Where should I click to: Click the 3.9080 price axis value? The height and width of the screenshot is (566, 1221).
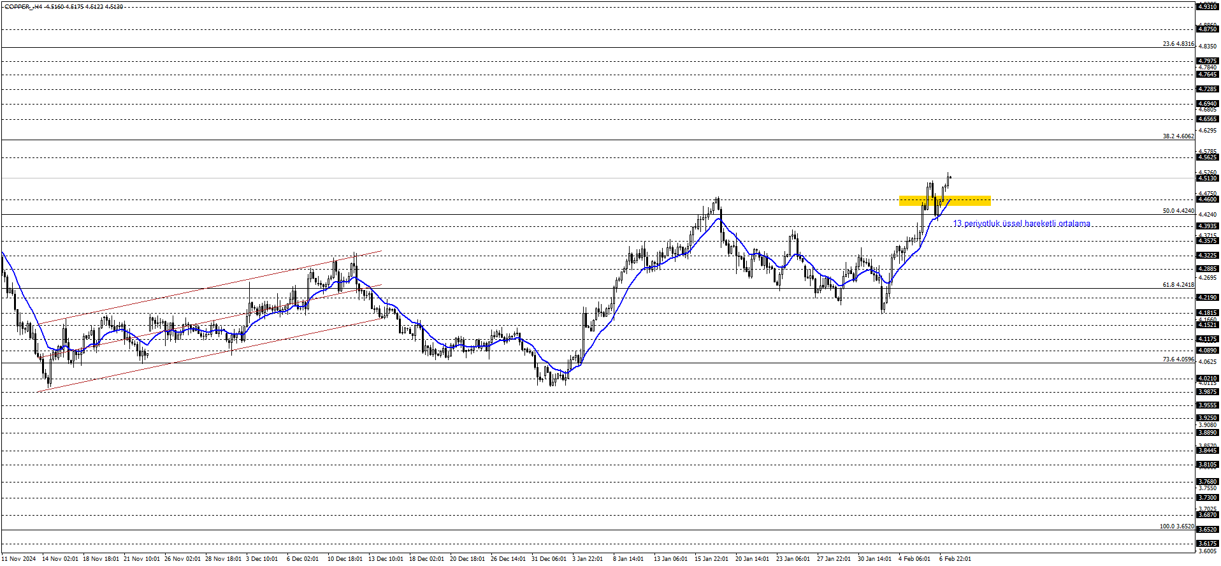tap(1208, 425)
